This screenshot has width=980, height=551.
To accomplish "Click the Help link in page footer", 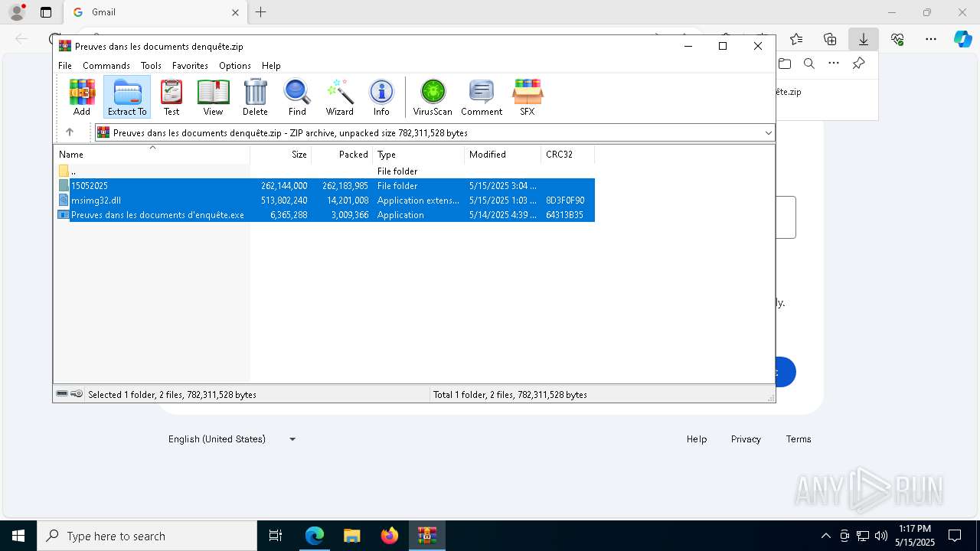I will point(697,439).
